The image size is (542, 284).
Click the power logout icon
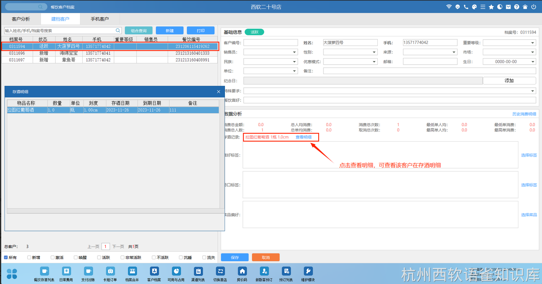coord(534,7)
